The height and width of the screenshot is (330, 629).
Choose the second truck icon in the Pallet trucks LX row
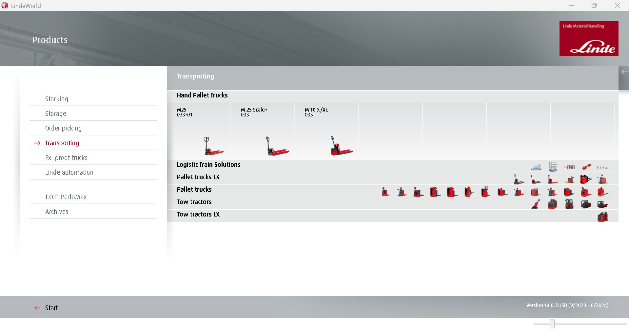click(536, 179)
